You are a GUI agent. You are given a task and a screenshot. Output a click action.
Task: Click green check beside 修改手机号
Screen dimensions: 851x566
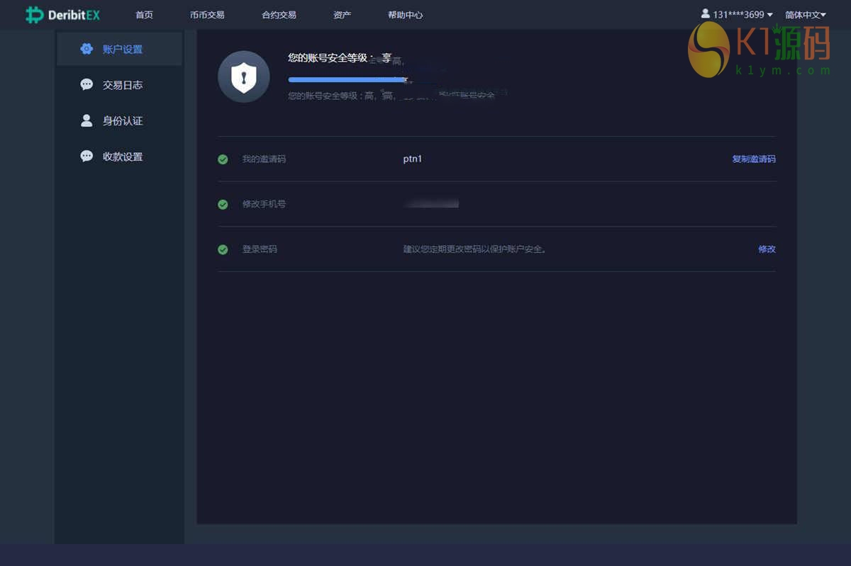(x=223, y=204)
